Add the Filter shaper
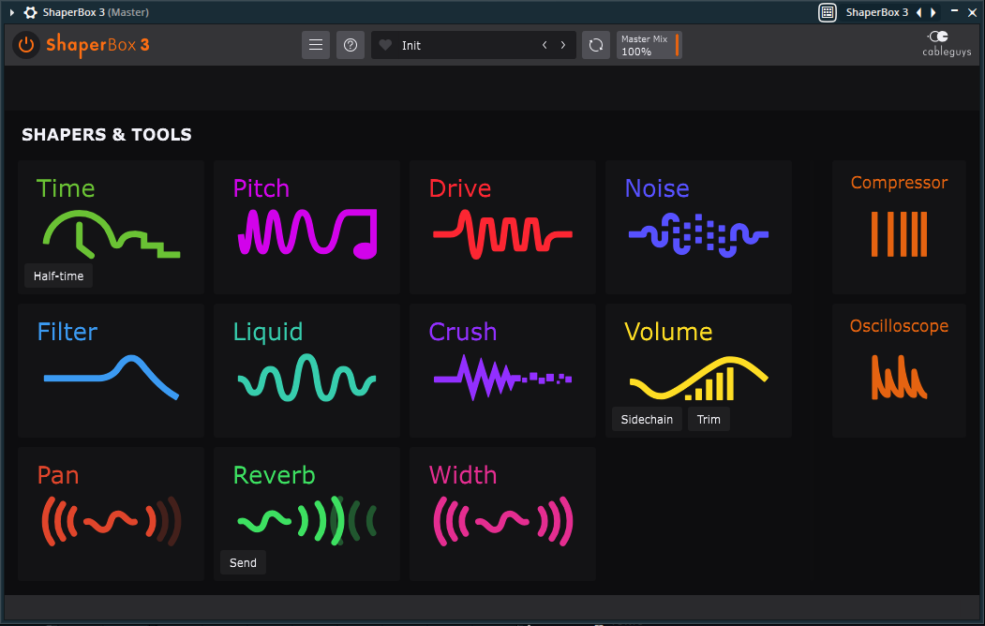 111,370
